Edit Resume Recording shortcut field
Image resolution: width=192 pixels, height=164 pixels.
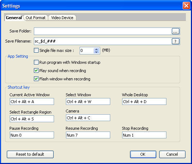pyautogui.click(x=88, y=135)
